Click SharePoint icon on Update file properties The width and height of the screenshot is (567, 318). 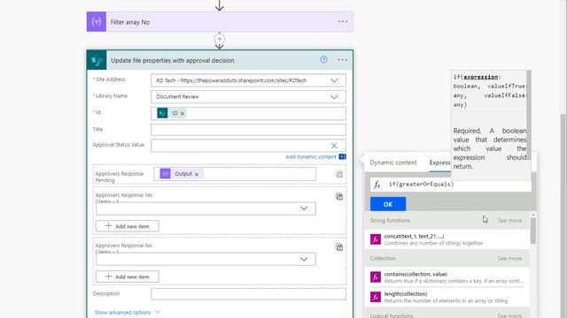coord(97,60)
